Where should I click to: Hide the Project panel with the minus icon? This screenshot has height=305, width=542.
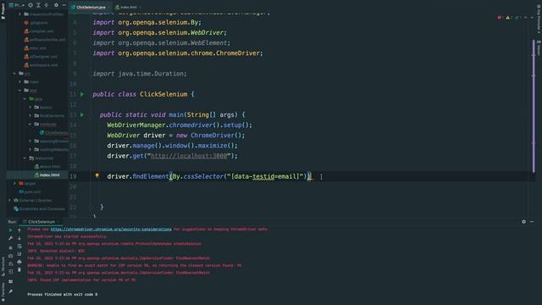(64, 5)
